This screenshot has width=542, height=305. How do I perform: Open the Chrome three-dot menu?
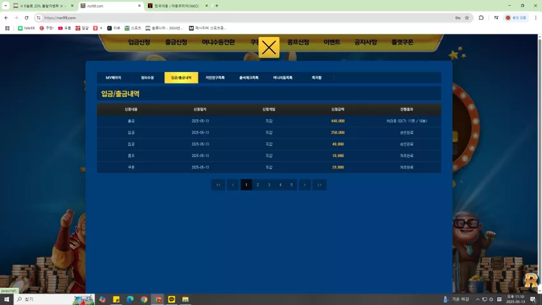(536, 18)
